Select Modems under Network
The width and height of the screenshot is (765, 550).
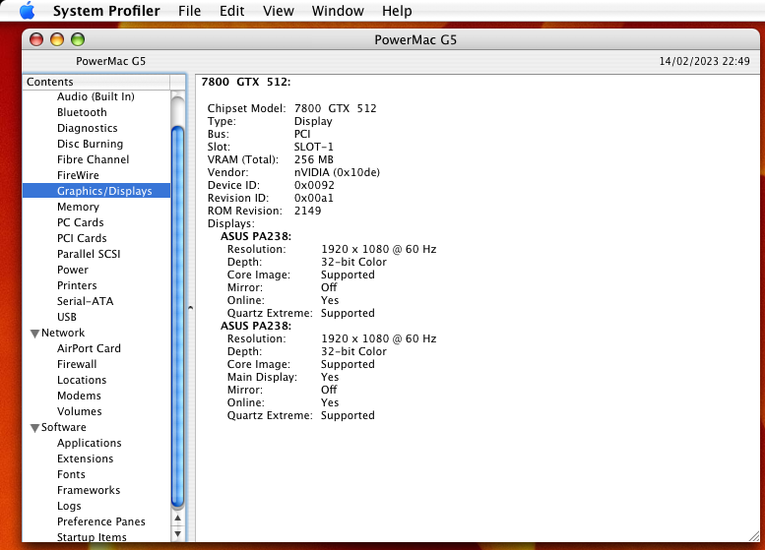coord(79,396)
